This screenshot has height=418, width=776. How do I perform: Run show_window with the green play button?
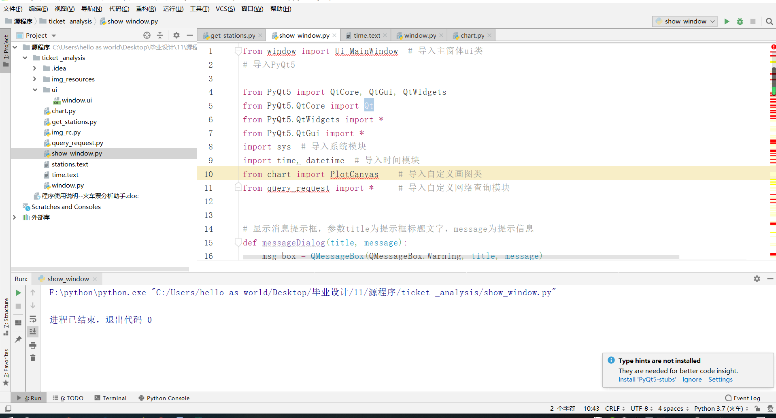pyautogui.click(x=727, y=21)
